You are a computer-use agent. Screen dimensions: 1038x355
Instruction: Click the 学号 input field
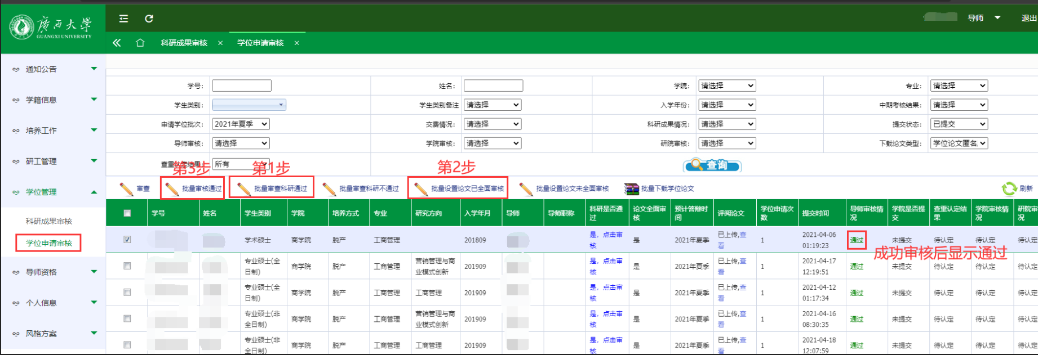(x=242, y=86)
